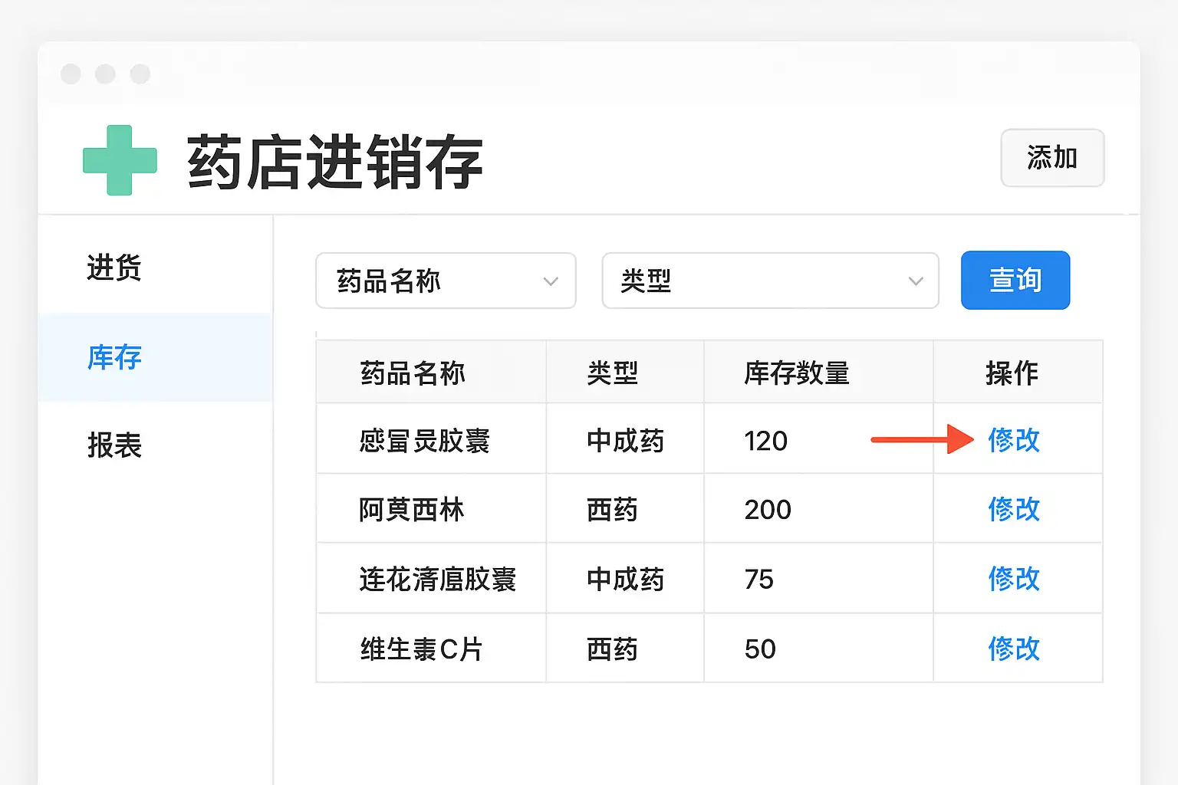
Task: Click the blue 查询 button
Action: (x=1015, y=281)
